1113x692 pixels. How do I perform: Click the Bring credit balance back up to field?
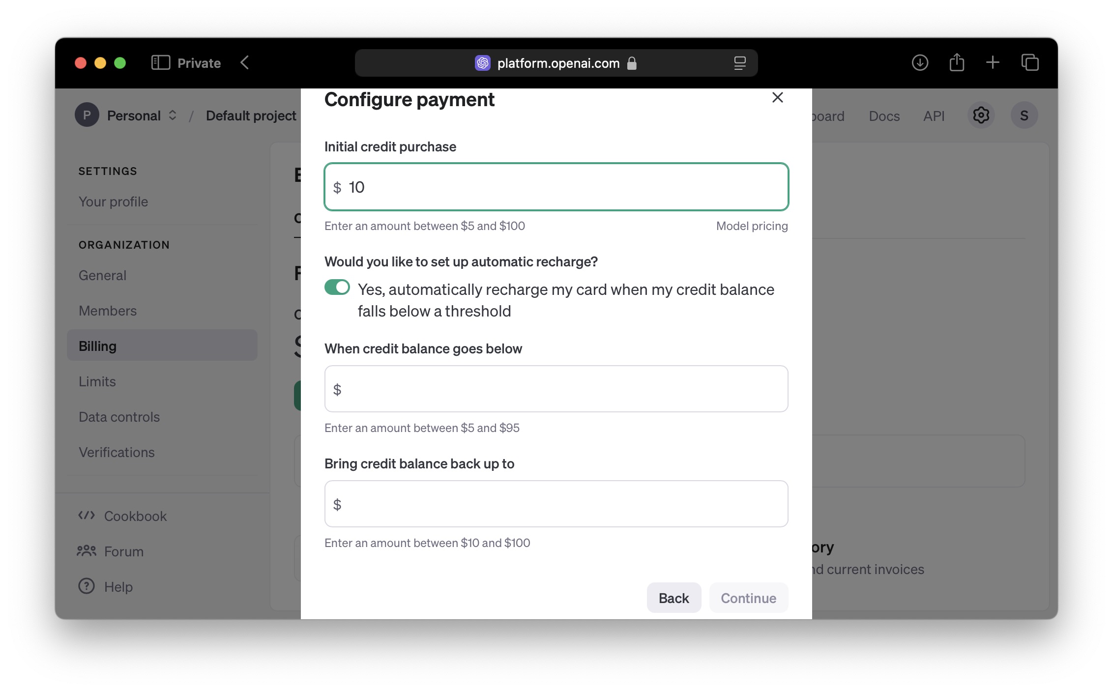[x=556, y=504]
